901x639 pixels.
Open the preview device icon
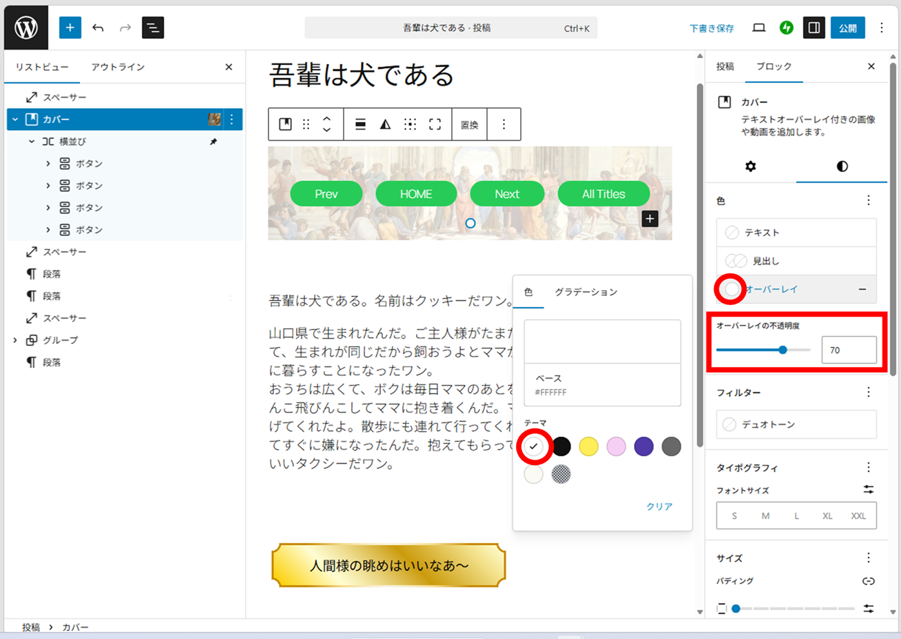click(759, 28)
